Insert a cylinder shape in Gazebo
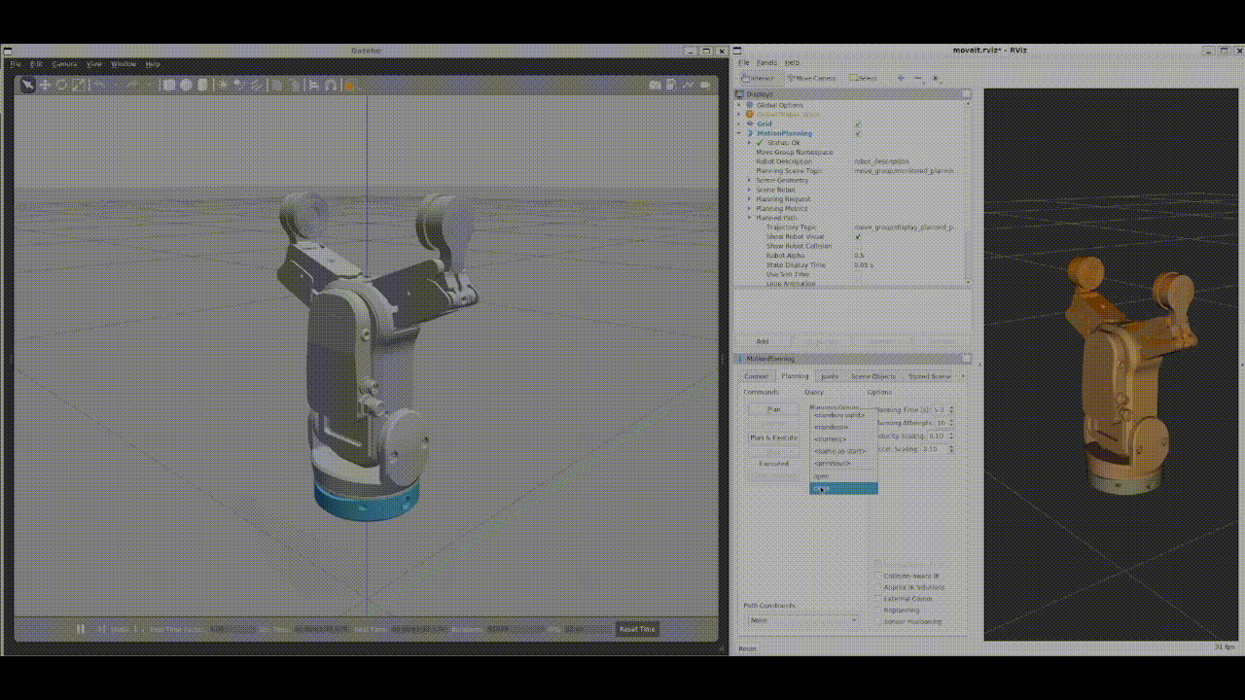 pos(202,85)
